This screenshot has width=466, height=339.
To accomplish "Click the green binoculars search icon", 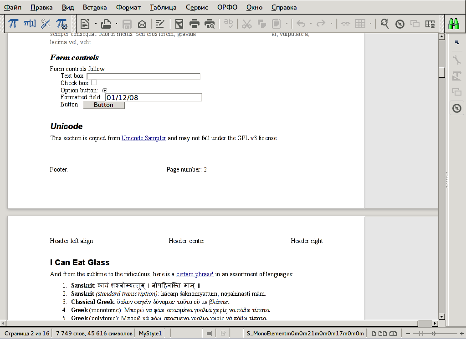I will click(454, 24).
